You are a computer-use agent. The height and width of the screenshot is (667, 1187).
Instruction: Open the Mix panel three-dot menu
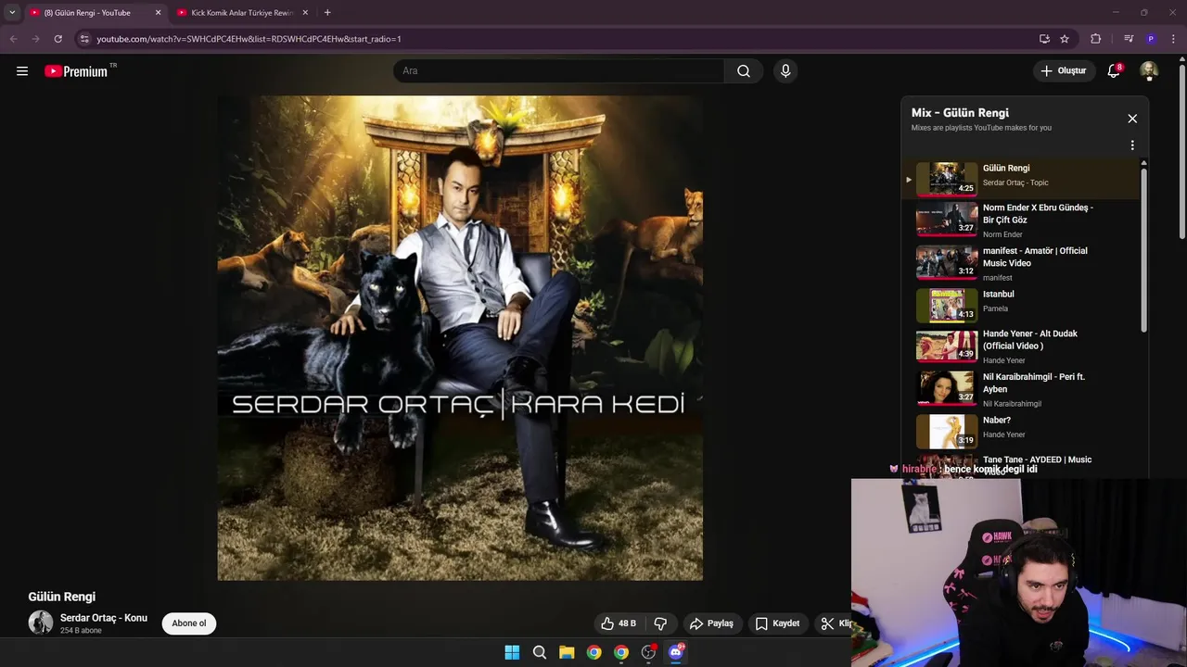coord(1132,145)
